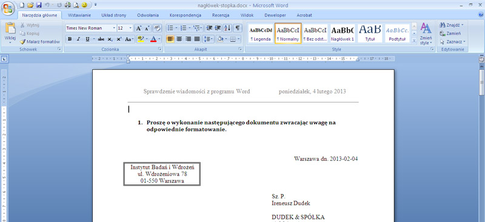Insert a numbered list
485x222 pixels.
pos(183,28)
